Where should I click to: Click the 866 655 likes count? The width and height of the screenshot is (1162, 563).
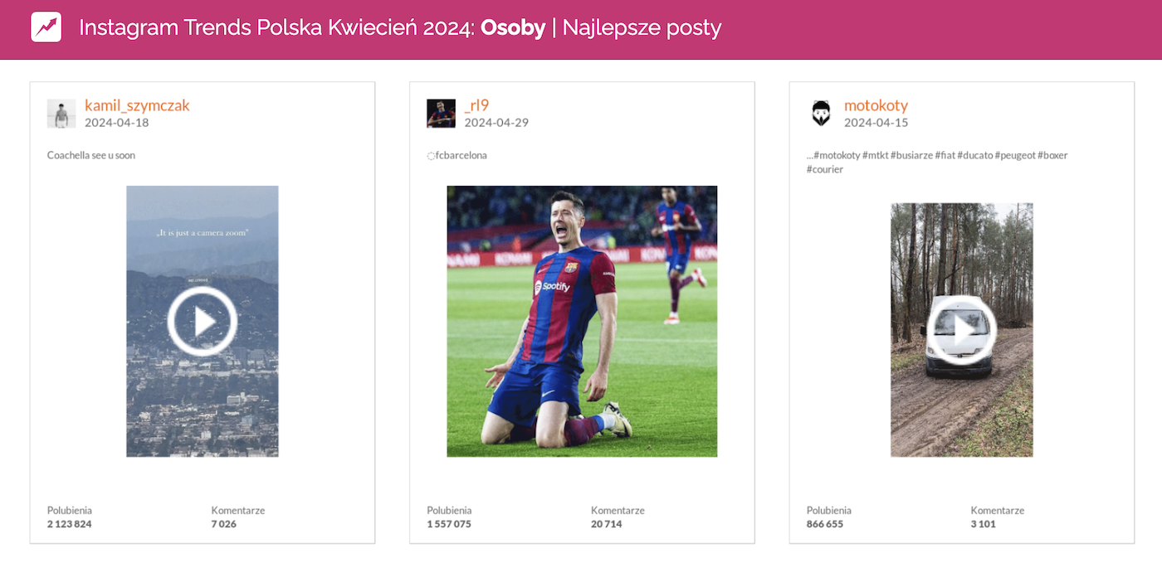(x=825, y=524)
